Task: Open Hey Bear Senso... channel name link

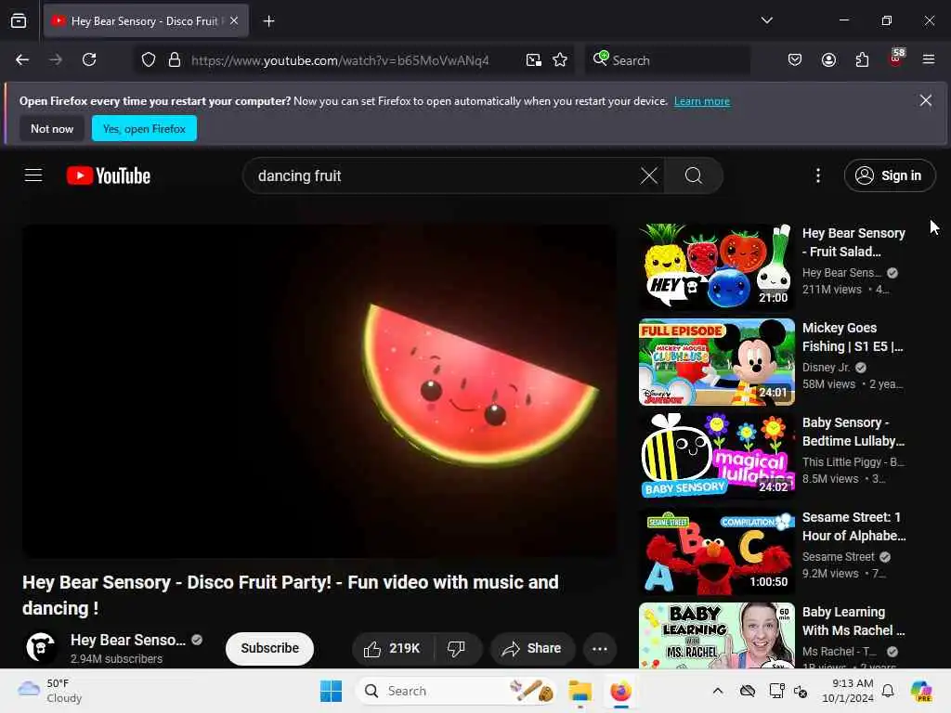Action: click(x=128, y=641)
